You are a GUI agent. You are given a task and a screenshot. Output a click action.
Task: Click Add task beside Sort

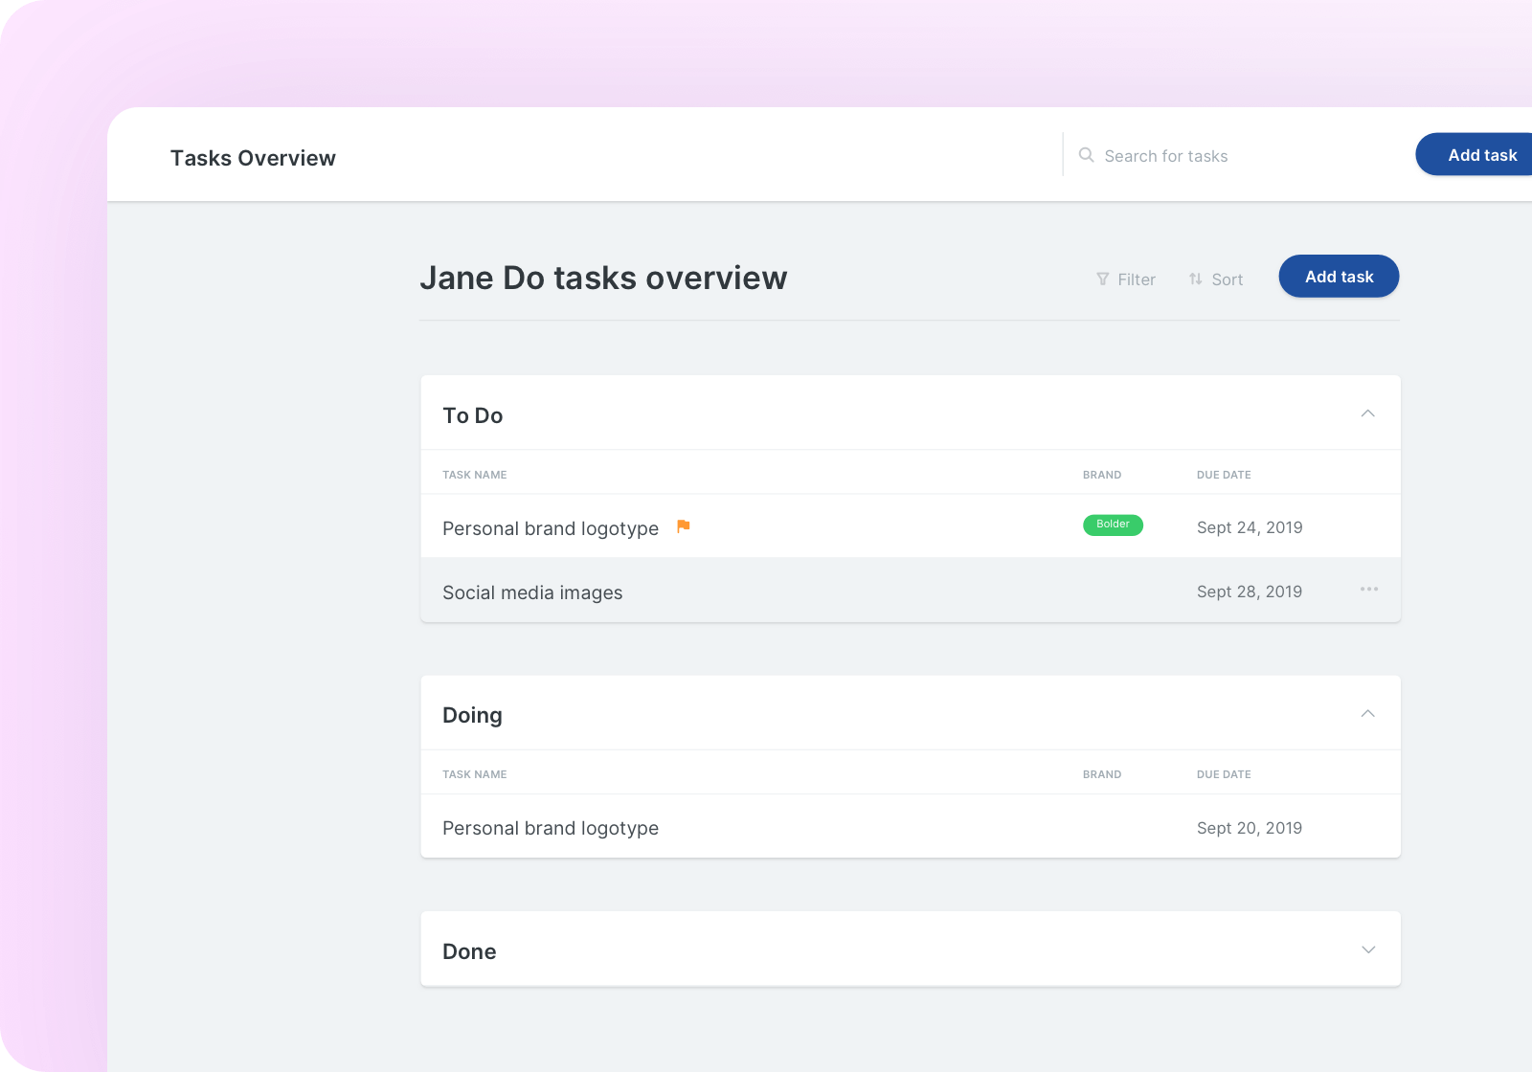click(x=1338, y=277)
